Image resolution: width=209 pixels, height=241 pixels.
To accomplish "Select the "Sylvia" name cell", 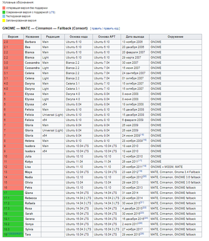I will (x=32, y=229).
